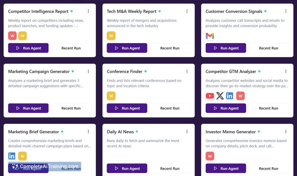View Recent Run for Conference Finder
Screen dimensions: 297x176
pos(170,108)
